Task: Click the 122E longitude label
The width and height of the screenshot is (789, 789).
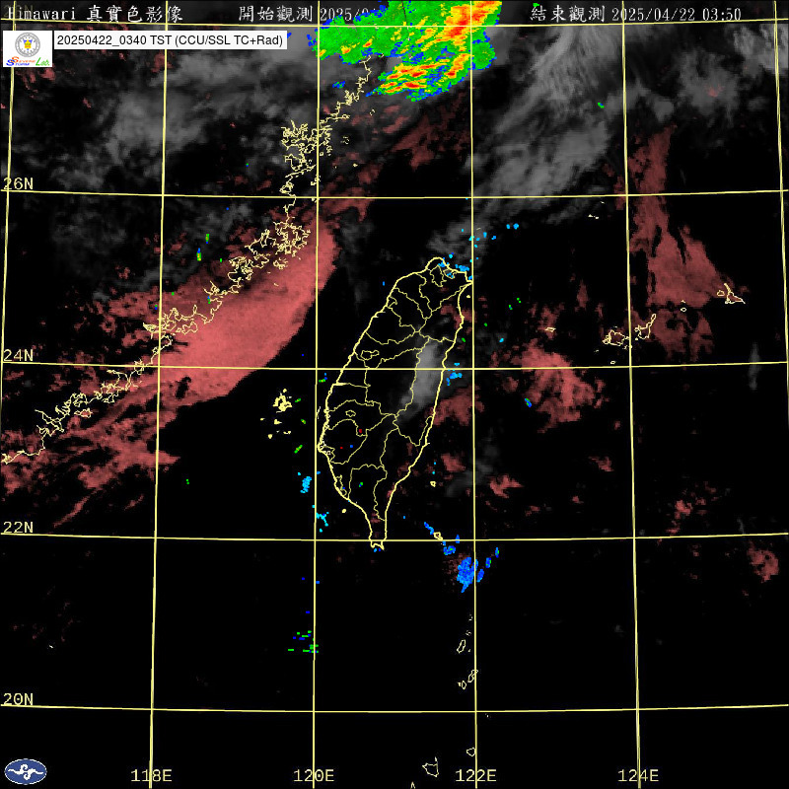Action: pos(475,775)
